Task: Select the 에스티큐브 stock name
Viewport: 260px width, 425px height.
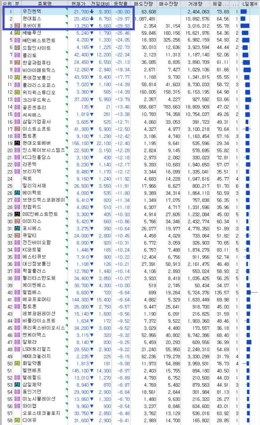Action: [x=34, y=257]
